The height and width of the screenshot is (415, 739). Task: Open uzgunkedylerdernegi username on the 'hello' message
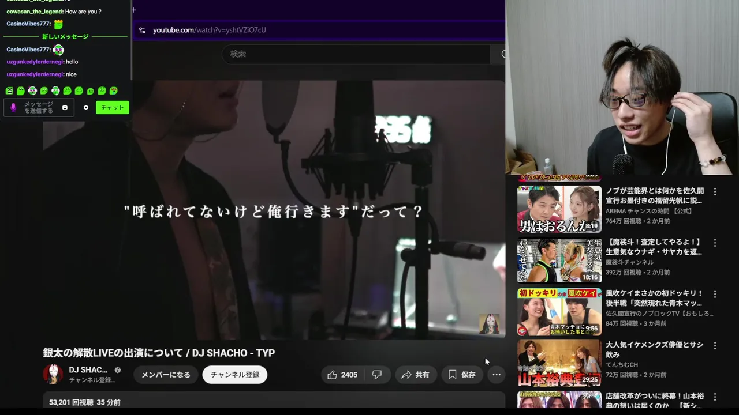[35, 62]
